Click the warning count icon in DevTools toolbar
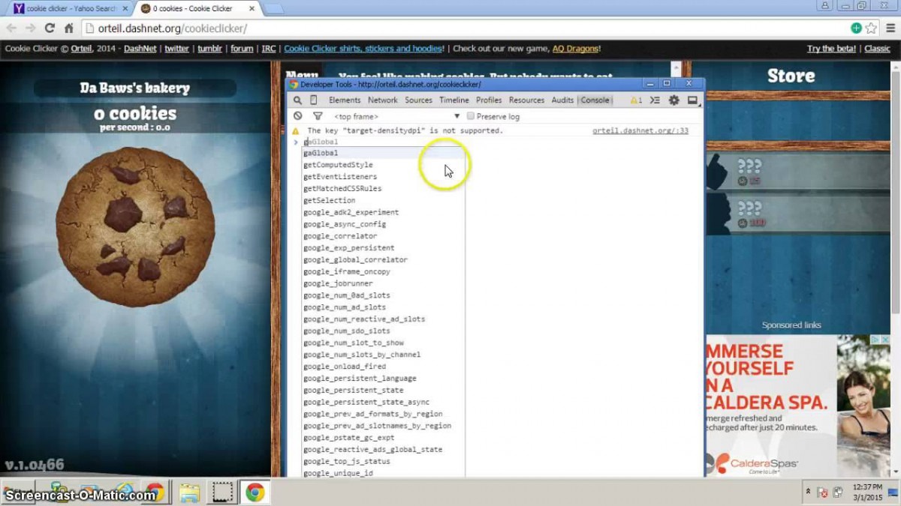Screen dimensions: 901x506 pyautogui.click(x=636, y=100)
